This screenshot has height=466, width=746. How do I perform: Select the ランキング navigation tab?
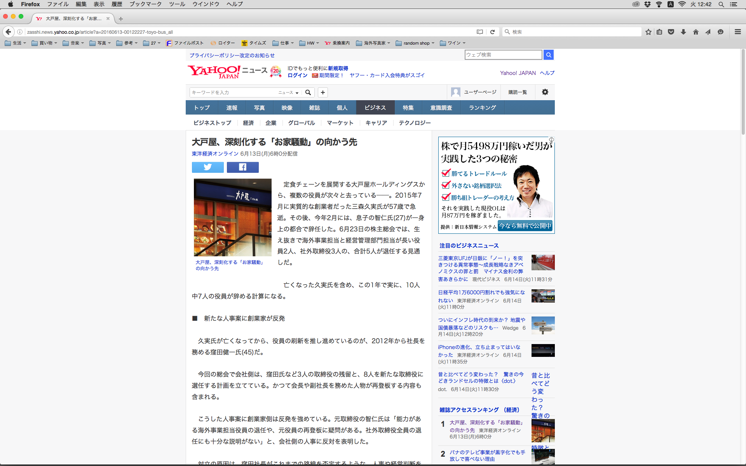[x=482, y=108]
